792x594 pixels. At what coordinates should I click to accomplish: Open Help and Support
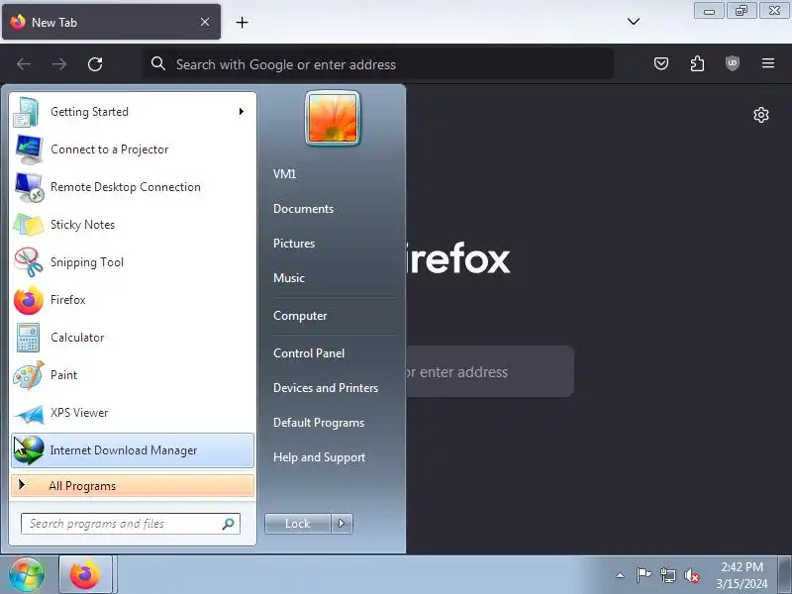point(319,457)
